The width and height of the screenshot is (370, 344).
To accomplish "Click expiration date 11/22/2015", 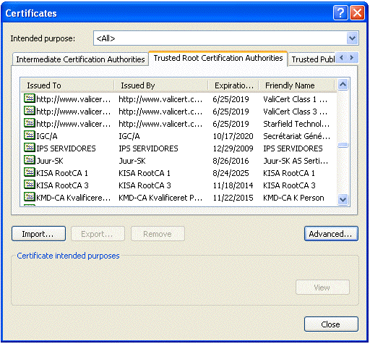I will coord(233,198).
